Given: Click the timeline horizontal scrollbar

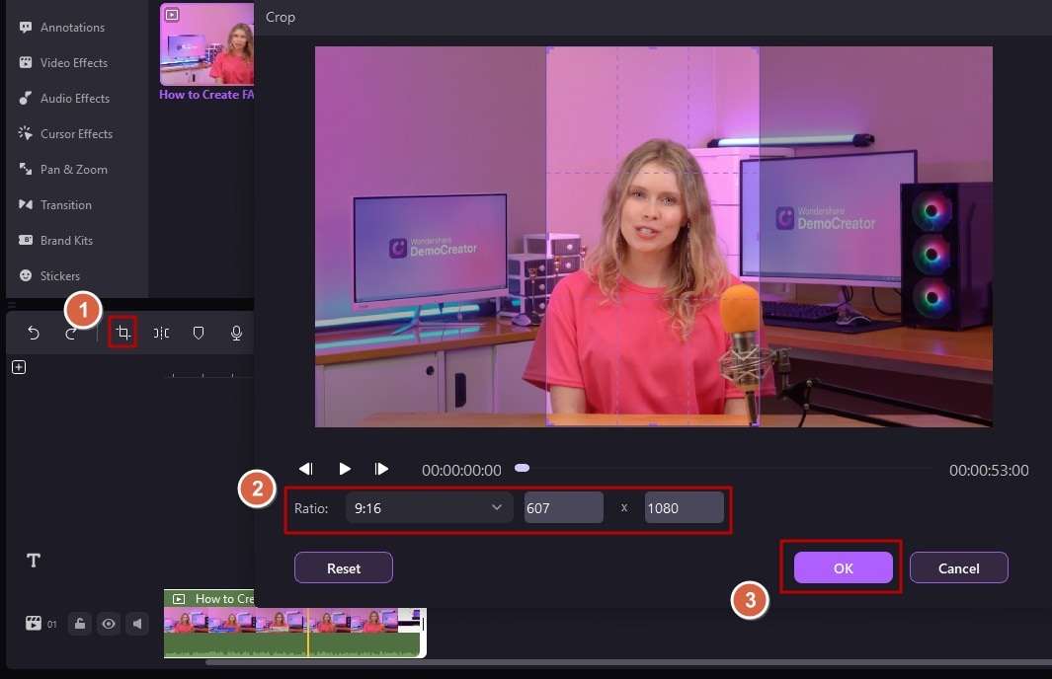Looking at the screenshot, I should pyautogui.click(x=627, y=662).
